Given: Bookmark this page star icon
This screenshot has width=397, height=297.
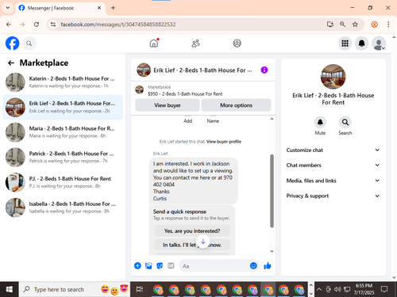Looking at the screenshot, I should (355, 25).
